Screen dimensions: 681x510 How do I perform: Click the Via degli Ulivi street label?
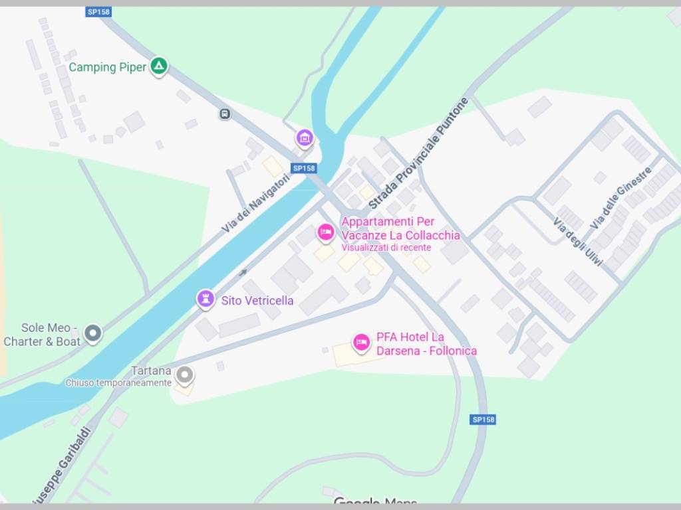point(578,242)
